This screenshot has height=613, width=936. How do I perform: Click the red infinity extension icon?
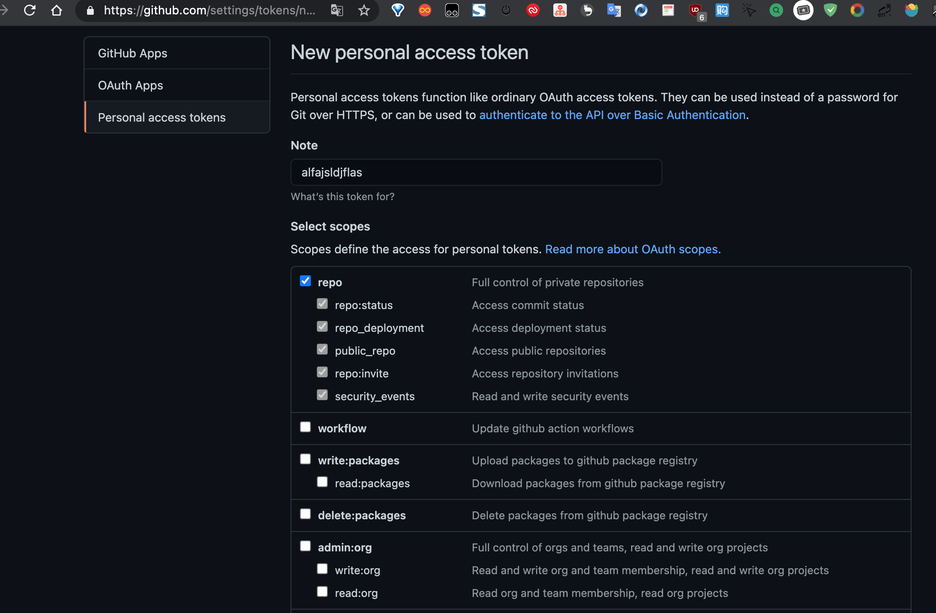click(x=425, y=10)
